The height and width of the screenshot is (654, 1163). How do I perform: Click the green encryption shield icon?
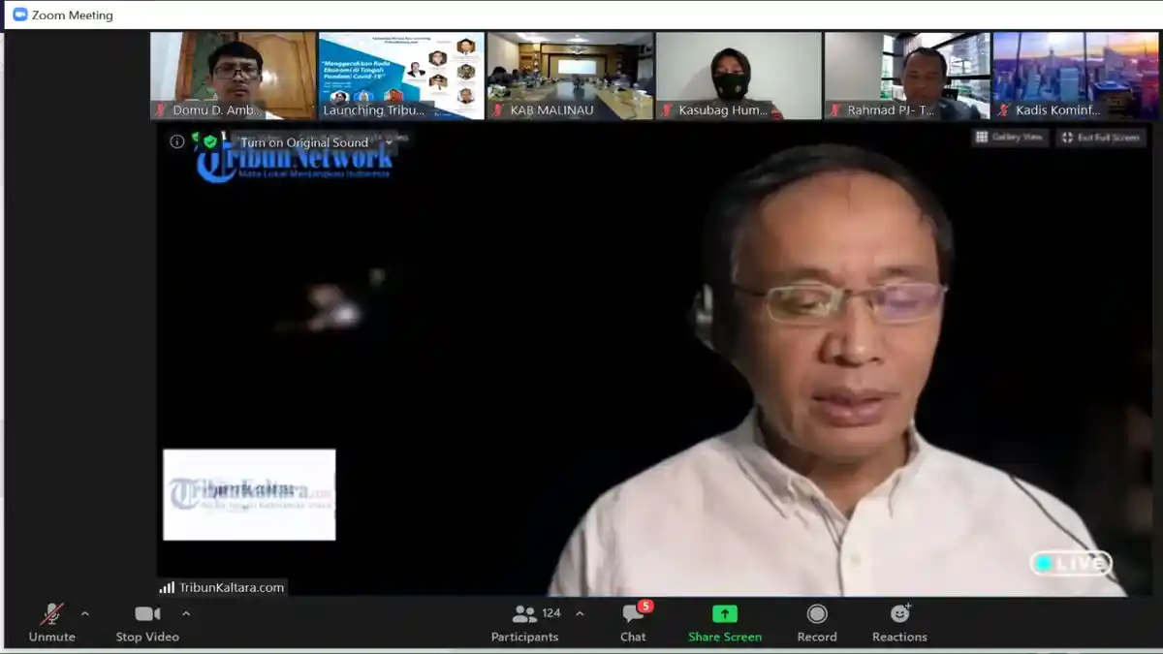[210, 141]
